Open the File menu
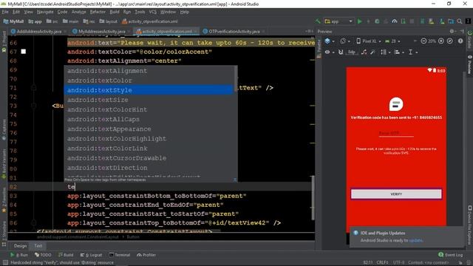Screen dimensions: 473x266 point(5,12)
